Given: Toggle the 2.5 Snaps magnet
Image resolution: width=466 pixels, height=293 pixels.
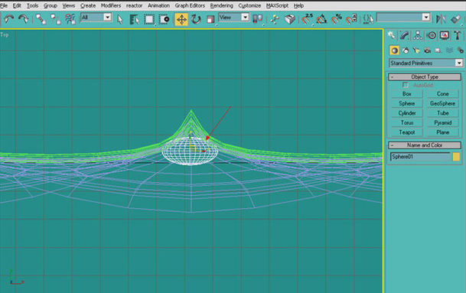Looking at the screenshot, I should pos(307,20).
